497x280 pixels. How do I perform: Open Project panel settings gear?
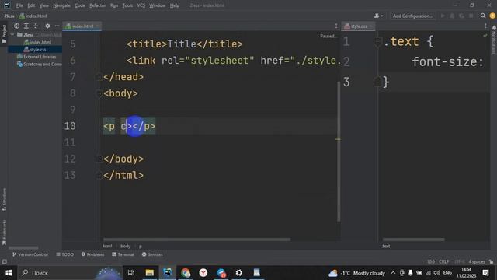click(x=47, y=26)
